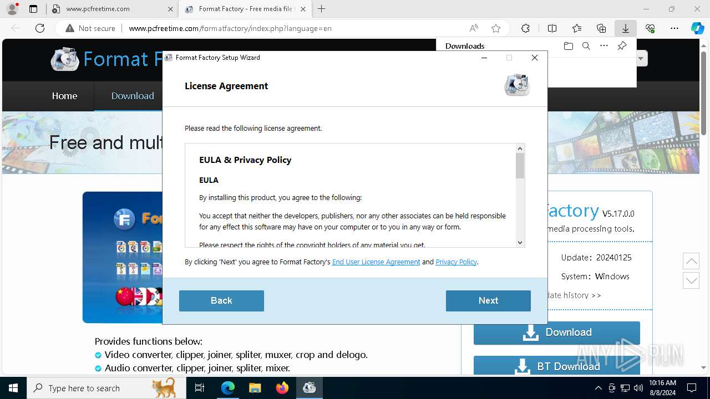The height and width of the screenshot is (399, 710).
Task: Toggle split screen icon
Action: pos(552,28)
